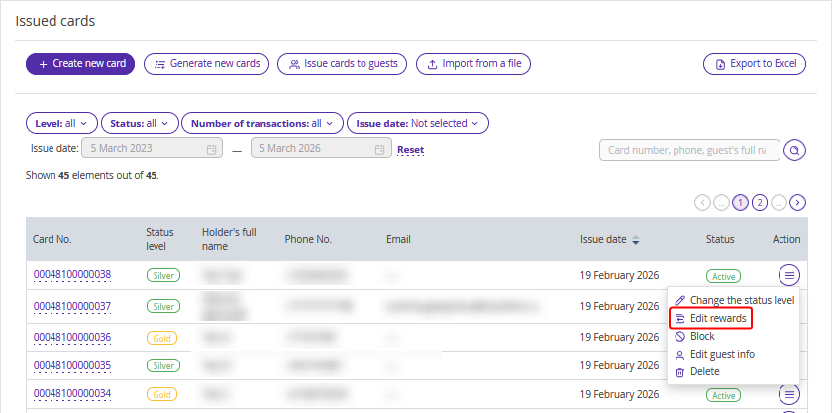
Task: Select Edit rewards from the menu
Action: pos(710,318)
